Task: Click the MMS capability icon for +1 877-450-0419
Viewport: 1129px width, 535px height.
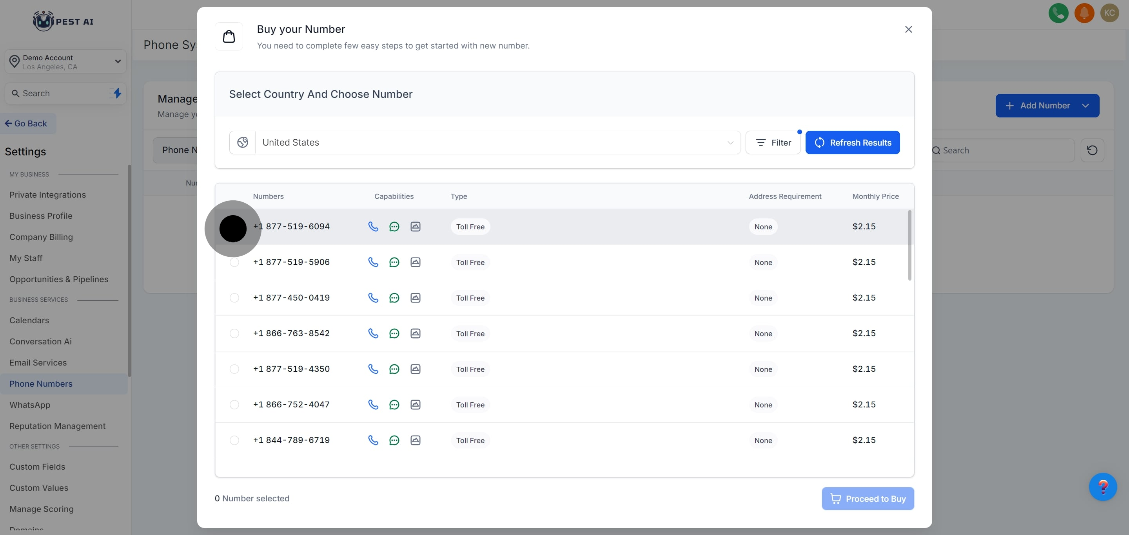Action: [415, 298]
